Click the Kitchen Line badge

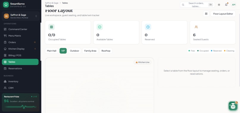point(143,62)
